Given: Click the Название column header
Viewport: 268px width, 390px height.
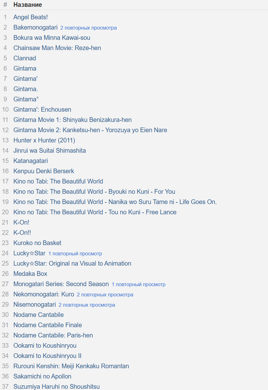Looking at the screenshot, I should click(28, 5).
